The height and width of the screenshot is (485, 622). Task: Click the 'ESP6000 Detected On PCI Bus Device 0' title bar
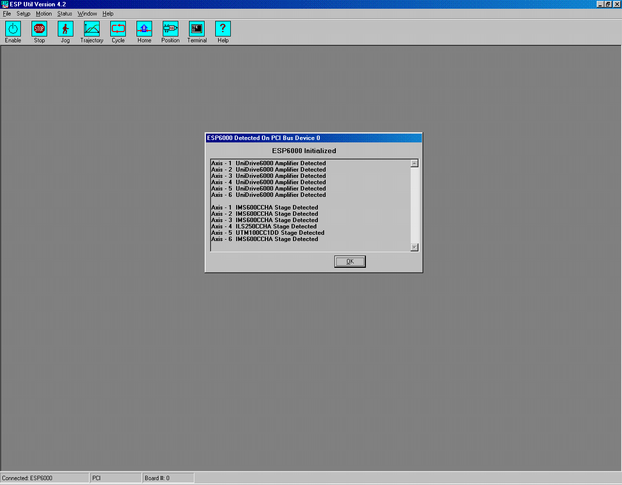314,138
